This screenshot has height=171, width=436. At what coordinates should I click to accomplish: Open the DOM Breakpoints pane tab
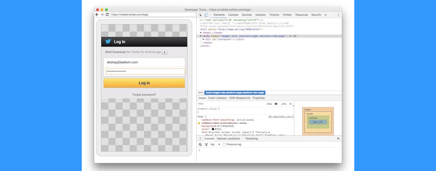click(x=239, y=98)
